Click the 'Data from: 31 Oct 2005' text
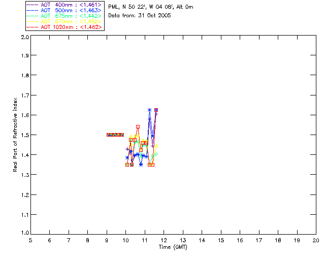This screenshot has height=260, width=325. pos(140,16)
